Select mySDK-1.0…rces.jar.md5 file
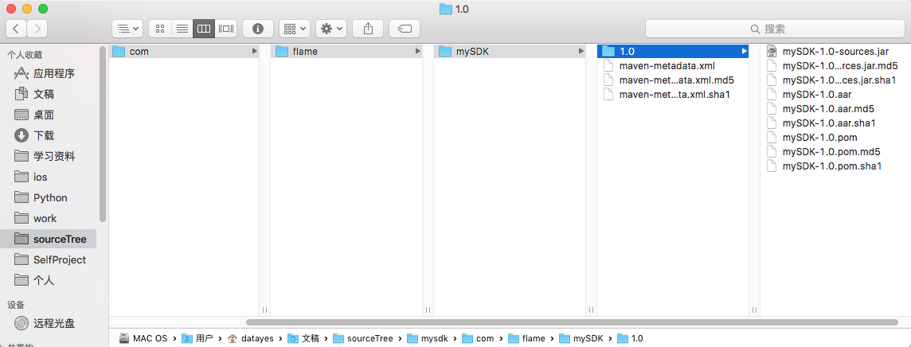 [x=835, y=65]
